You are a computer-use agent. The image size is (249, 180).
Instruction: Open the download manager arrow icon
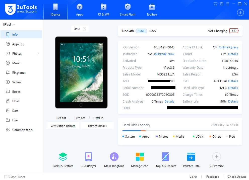pyautogui.click(x=240, y=13)
